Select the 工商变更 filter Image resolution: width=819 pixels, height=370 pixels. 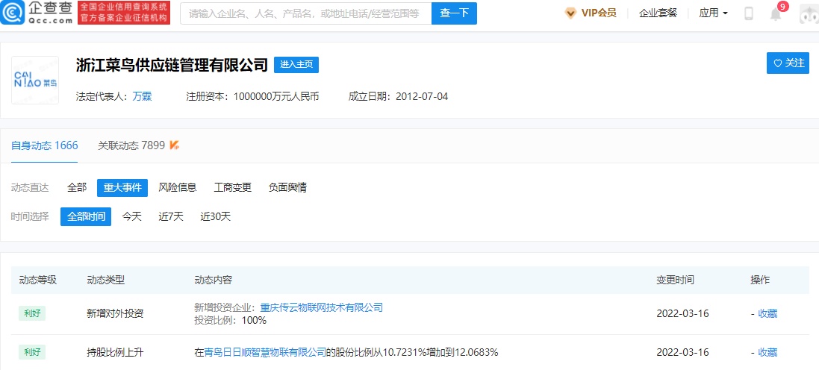coord(233,188)
